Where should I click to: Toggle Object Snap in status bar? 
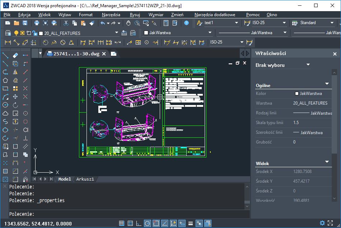point(156,223)
